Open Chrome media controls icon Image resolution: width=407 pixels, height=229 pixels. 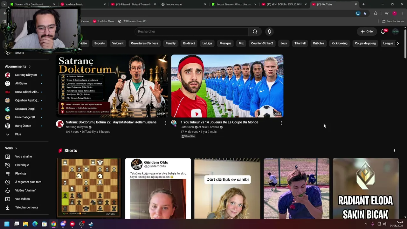387,13
